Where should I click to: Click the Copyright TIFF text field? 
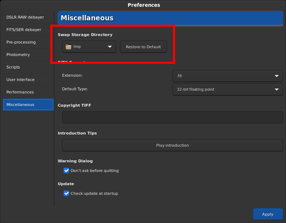click(x=172, y=117)
